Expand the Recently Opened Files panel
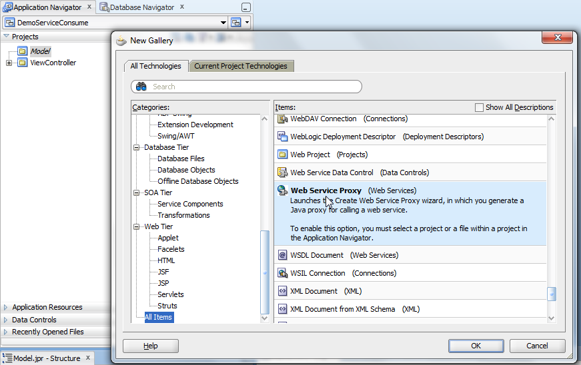 pyautogui.click(x=5, y=332)
